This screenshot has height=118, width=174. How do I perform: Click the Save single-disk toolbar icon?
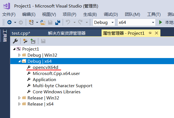click(x=50, y=22)
